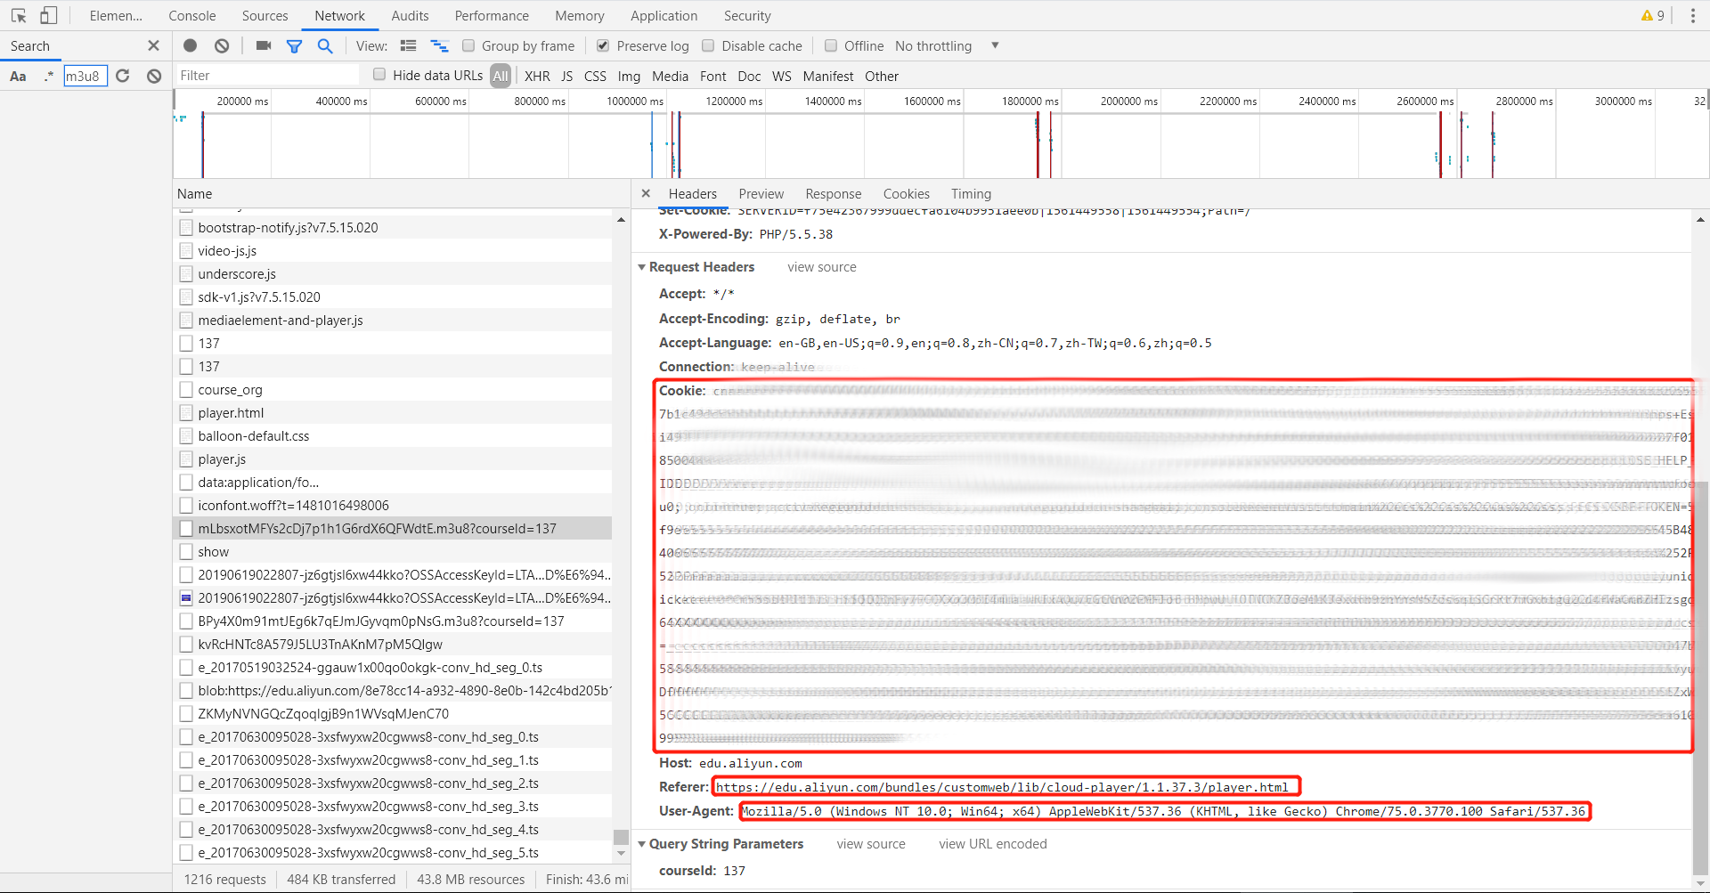Open the Preview tab of the request
Screen dimensions: 1710x893
(x=761, y=193)
